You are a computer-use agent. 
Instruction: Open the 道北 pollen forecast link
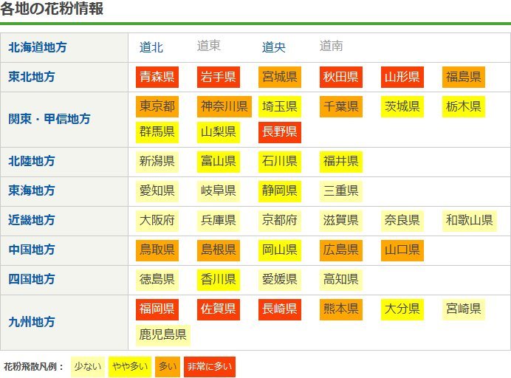coord(151,47)
